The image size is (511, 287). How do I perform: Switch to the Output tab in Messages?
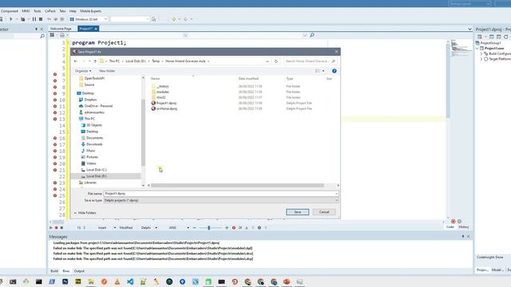[79, 271]
